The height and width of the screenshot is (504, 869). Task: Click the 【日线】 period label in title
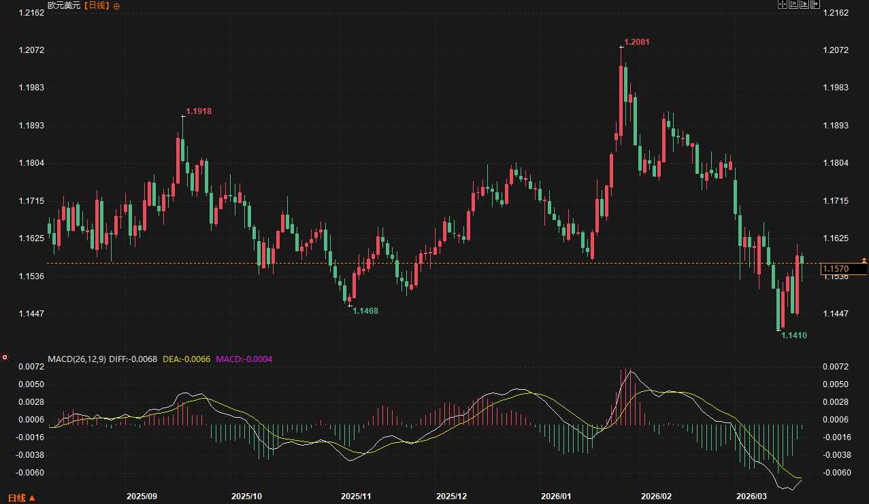click(97, 5)
